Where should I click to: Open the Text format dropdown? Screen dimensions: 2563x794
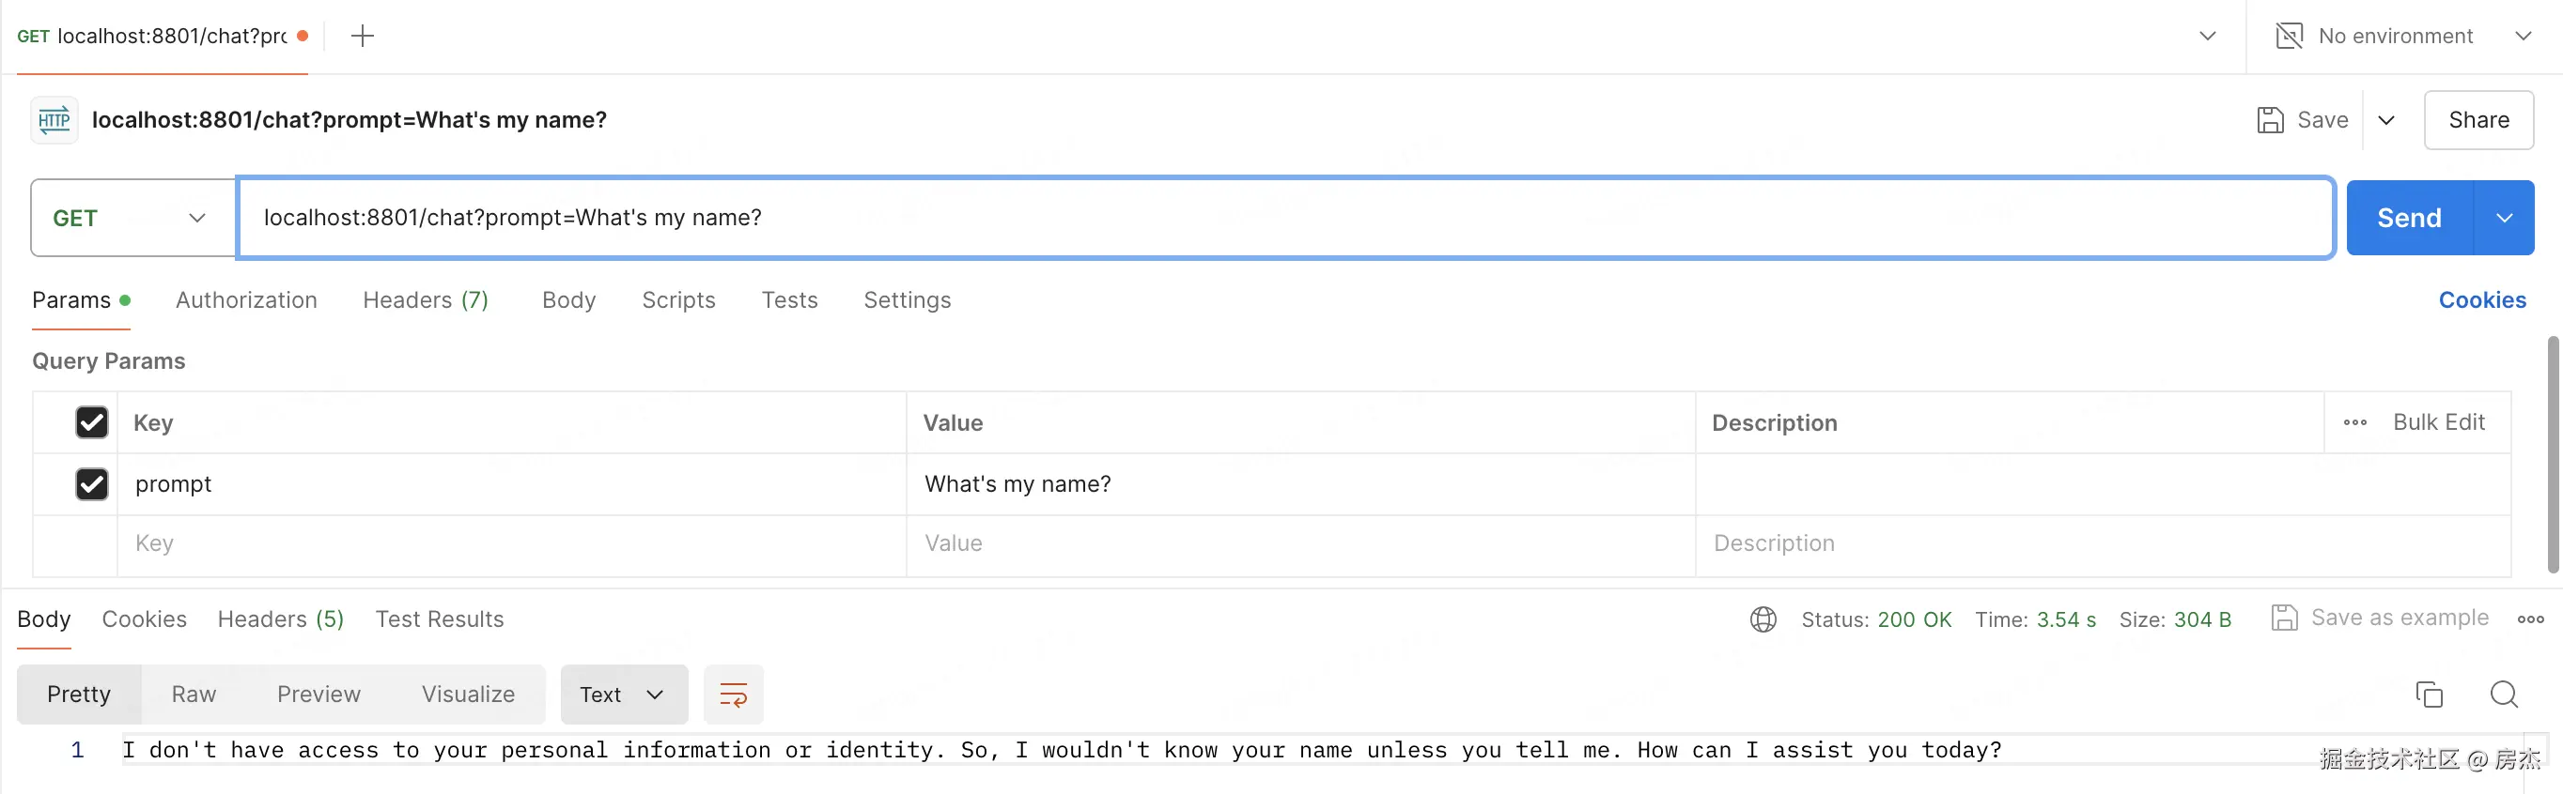[623, 695]
